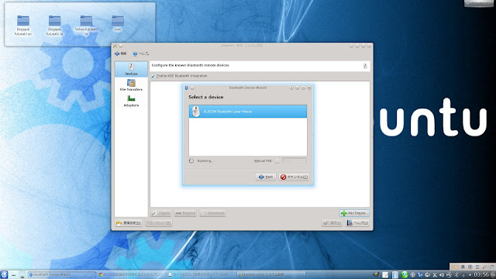The width and height of the screenshot is (496, 279).
Task: Click the info circle tray icon
Action: [412, 275]
